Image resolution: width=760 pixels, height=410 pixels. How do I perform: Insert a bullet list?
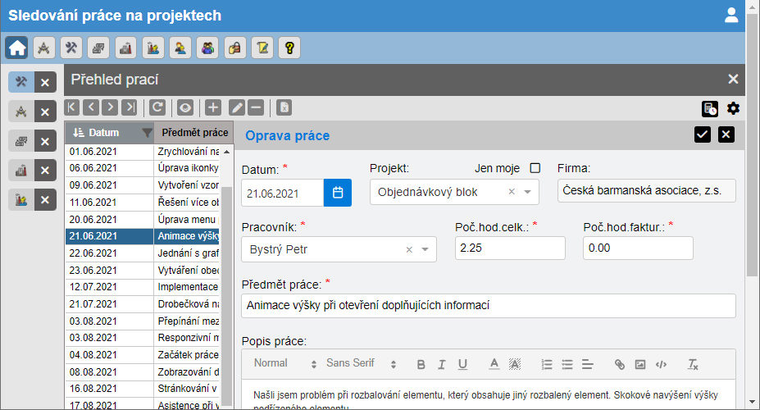point(567,364)
